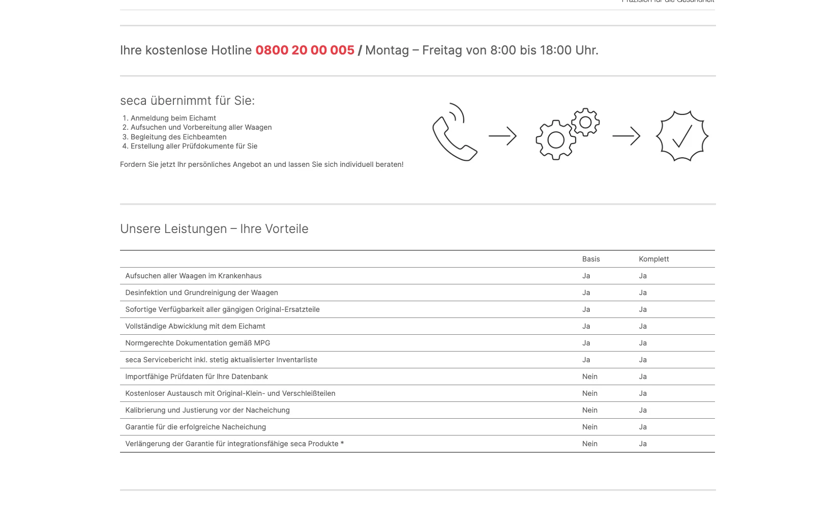Click row label 'Normgerechte Dokumentation gemäß MPG'
Screen dimensions: 835x522
click(x=198, y=343)
